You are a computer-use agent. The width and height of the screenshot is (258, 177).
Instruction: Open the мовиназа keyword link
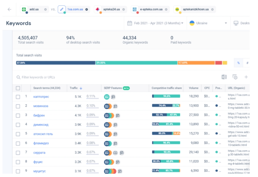pos(41,106)
